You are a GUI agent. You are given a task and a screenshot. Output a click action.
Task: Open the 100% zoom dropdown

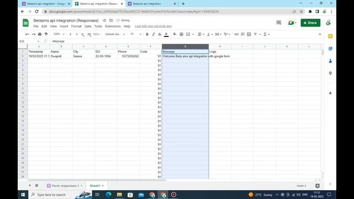(59, 34)
